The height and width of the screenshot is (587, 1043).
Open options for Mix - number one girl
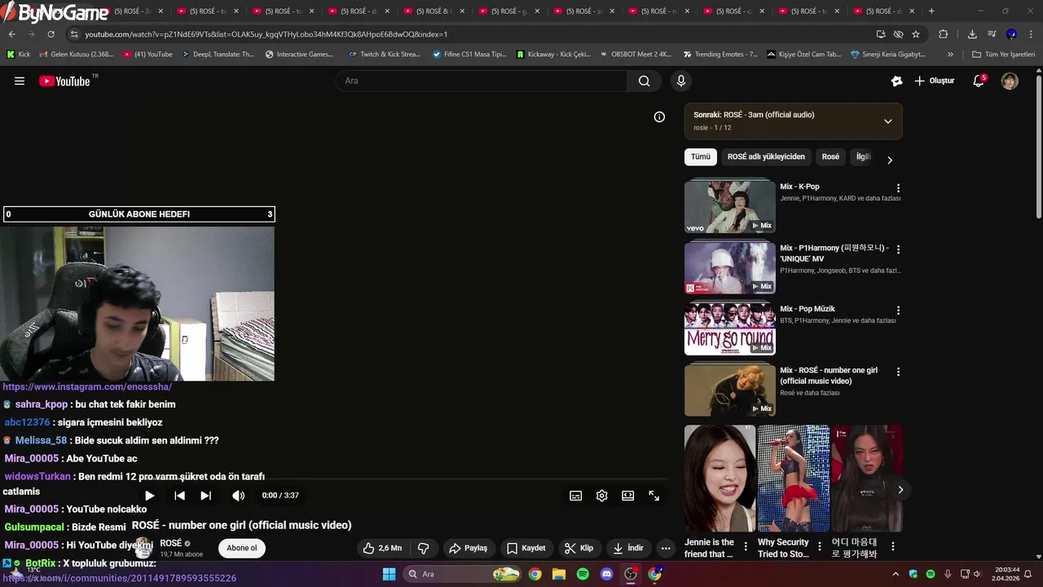click(898, 372)
